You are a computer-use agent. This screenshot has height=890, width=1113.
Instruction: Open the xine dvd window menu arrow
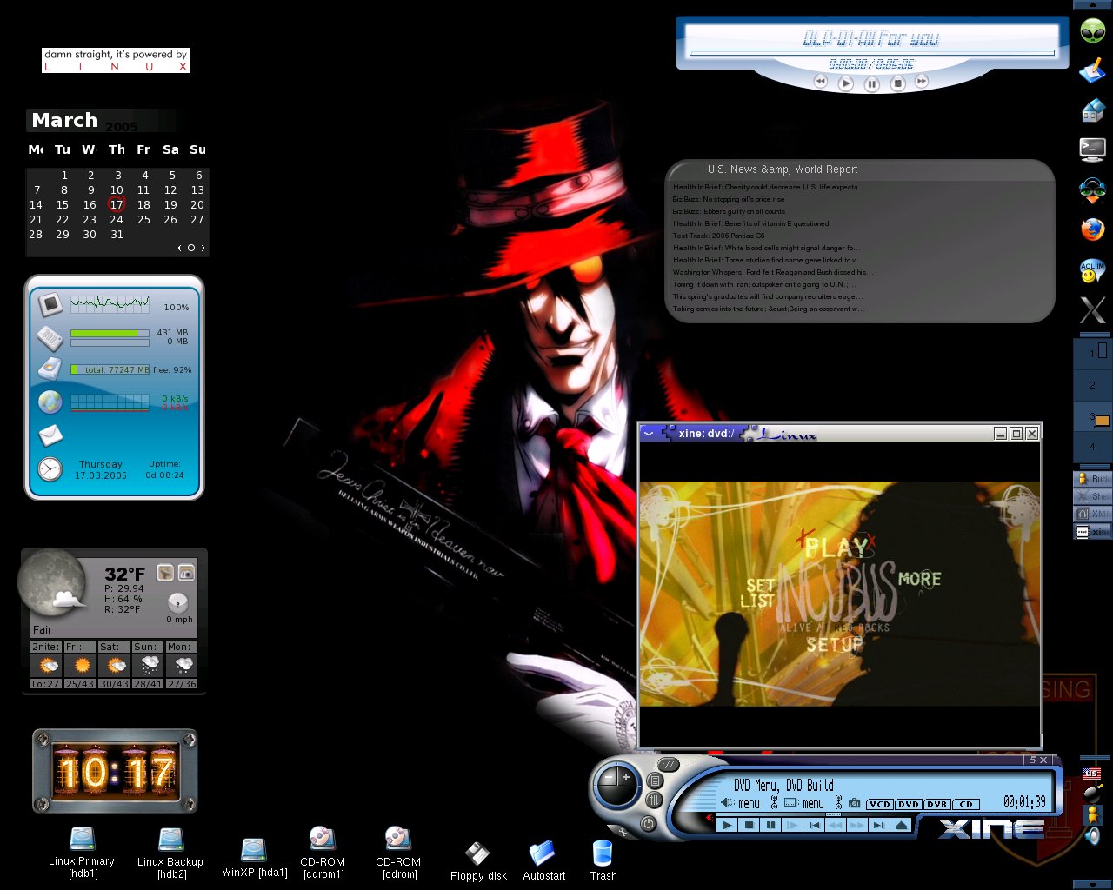(x=649, y=433)
